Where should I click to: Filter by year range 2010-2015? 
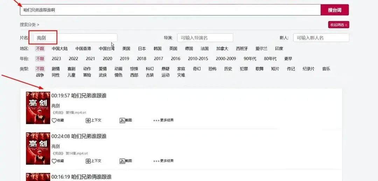(x=198, y=58)
